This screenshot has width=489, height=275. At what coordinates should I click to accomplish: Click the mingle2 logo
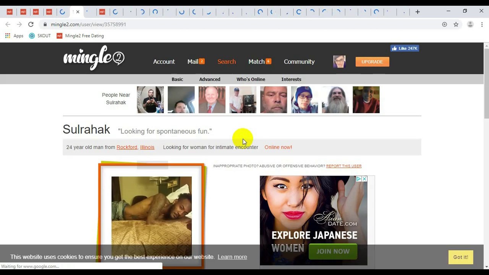(x=94, y=58)
